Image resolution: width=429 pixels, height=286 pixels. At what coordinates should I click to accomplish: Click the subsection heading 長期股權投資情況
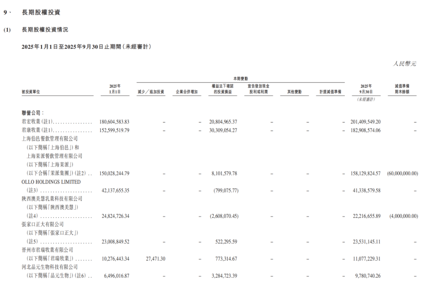(45, 30)
